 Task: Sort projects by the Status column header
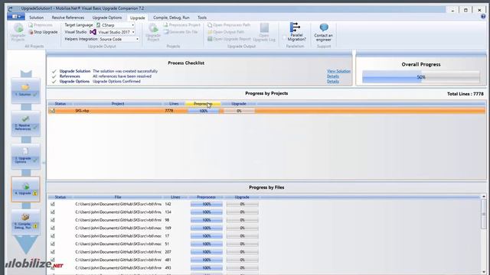(x=60, y=104)
